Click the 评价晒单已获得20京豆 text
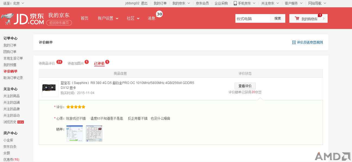The image size is (352, 162). (245, 92)
